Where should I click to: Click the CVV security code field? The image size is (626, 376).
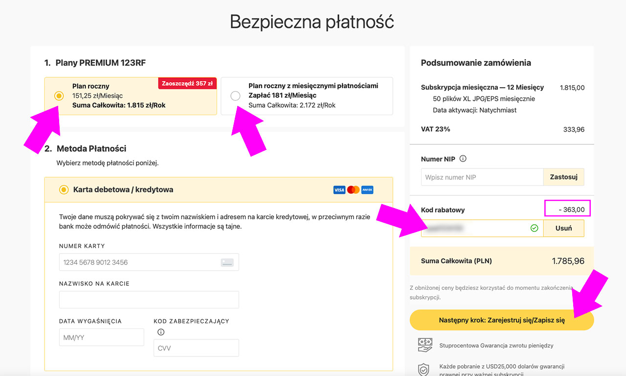click(x=196, y=348)
